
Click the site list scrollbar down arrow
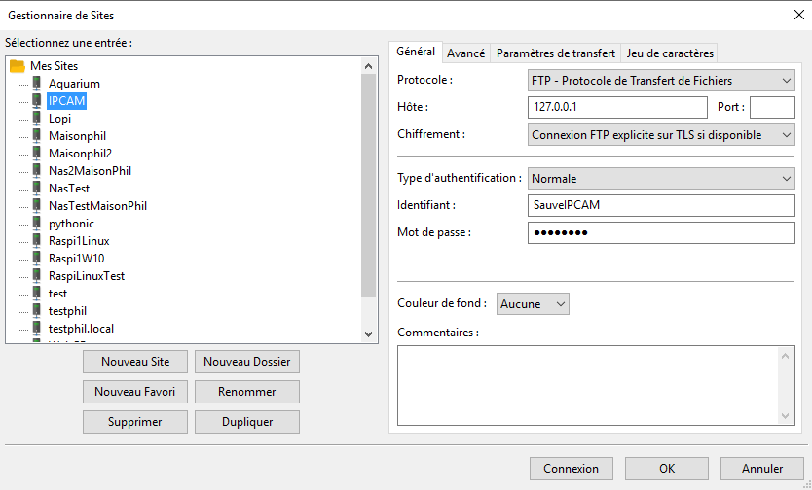tap(368, 333)
